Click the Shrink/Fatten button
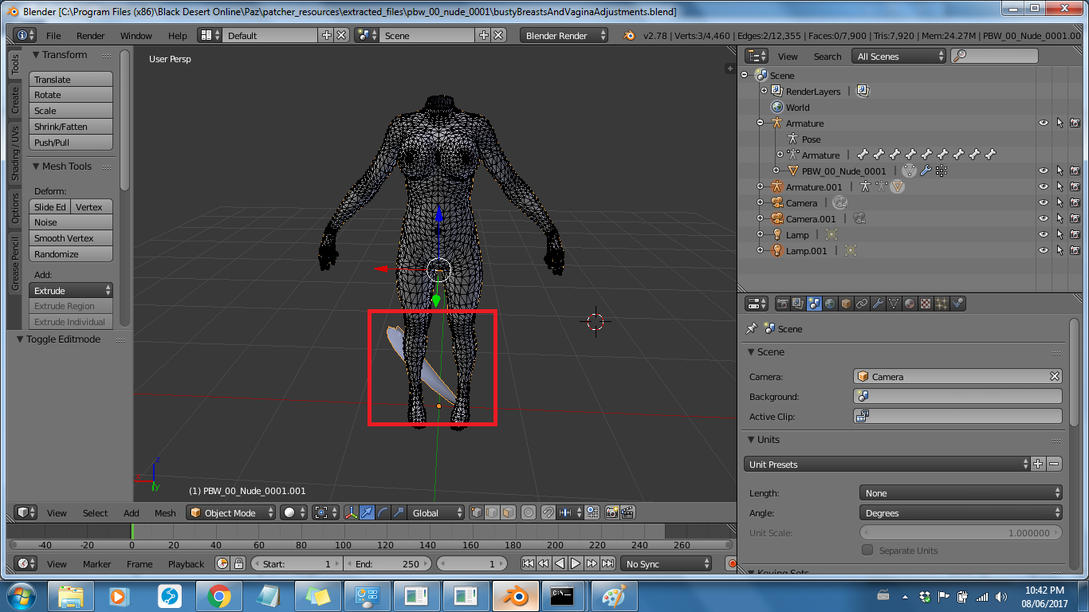This screenshot has width=1089, height=612. tap(71, 127)
